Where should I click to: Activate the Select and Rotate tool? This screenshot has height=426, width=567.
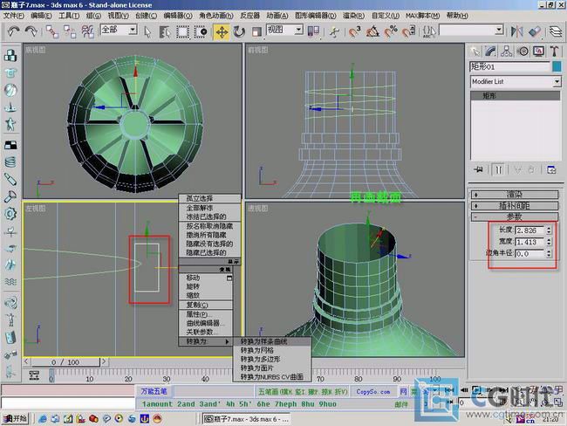tap(239, 31)
